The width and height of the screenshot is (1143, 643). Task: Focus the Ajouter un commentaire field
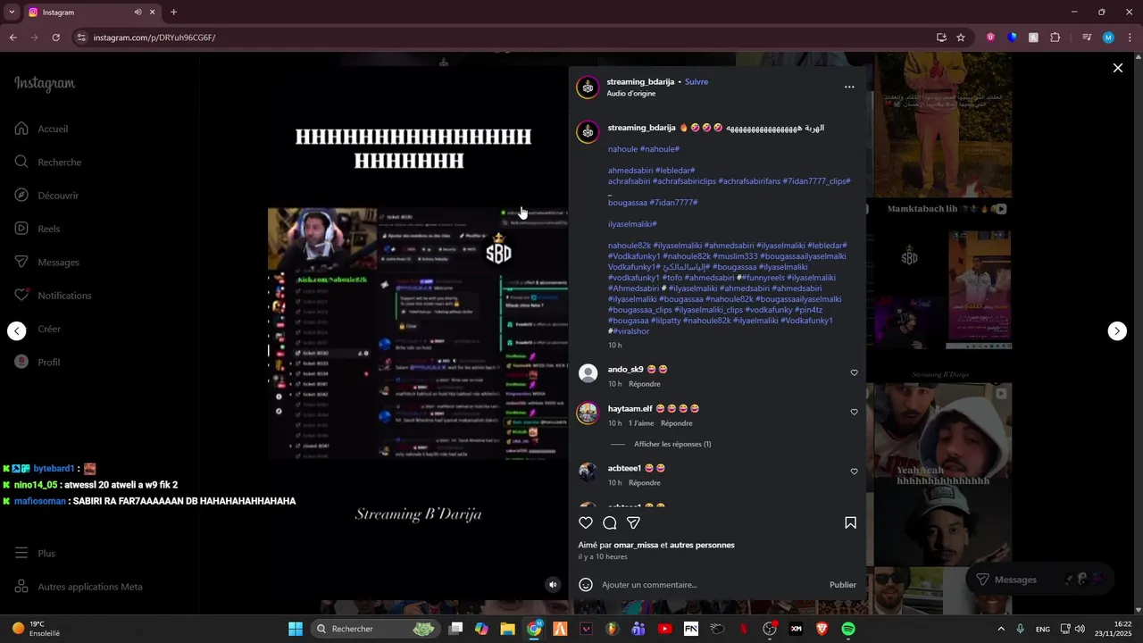coord(711,585)
